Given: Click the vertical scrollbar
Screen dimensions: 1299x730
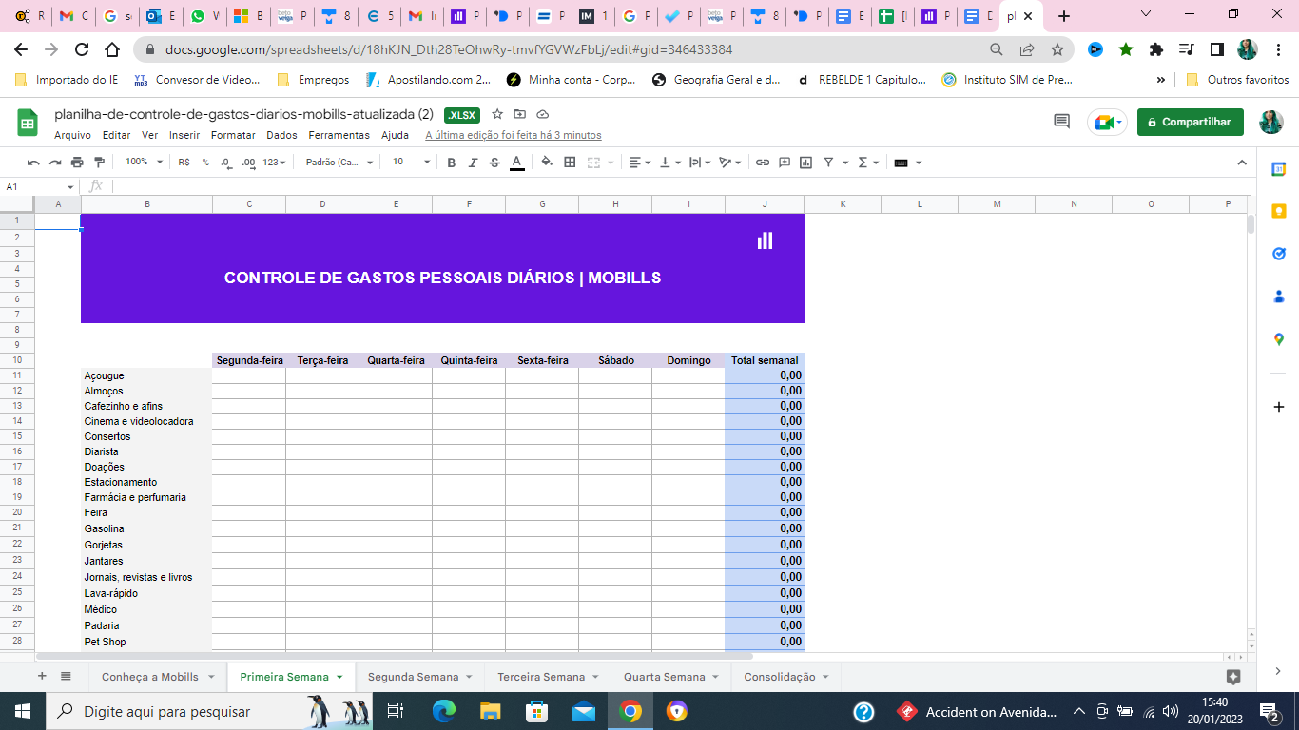Looking at the screenshot, I should [1251, 224].
